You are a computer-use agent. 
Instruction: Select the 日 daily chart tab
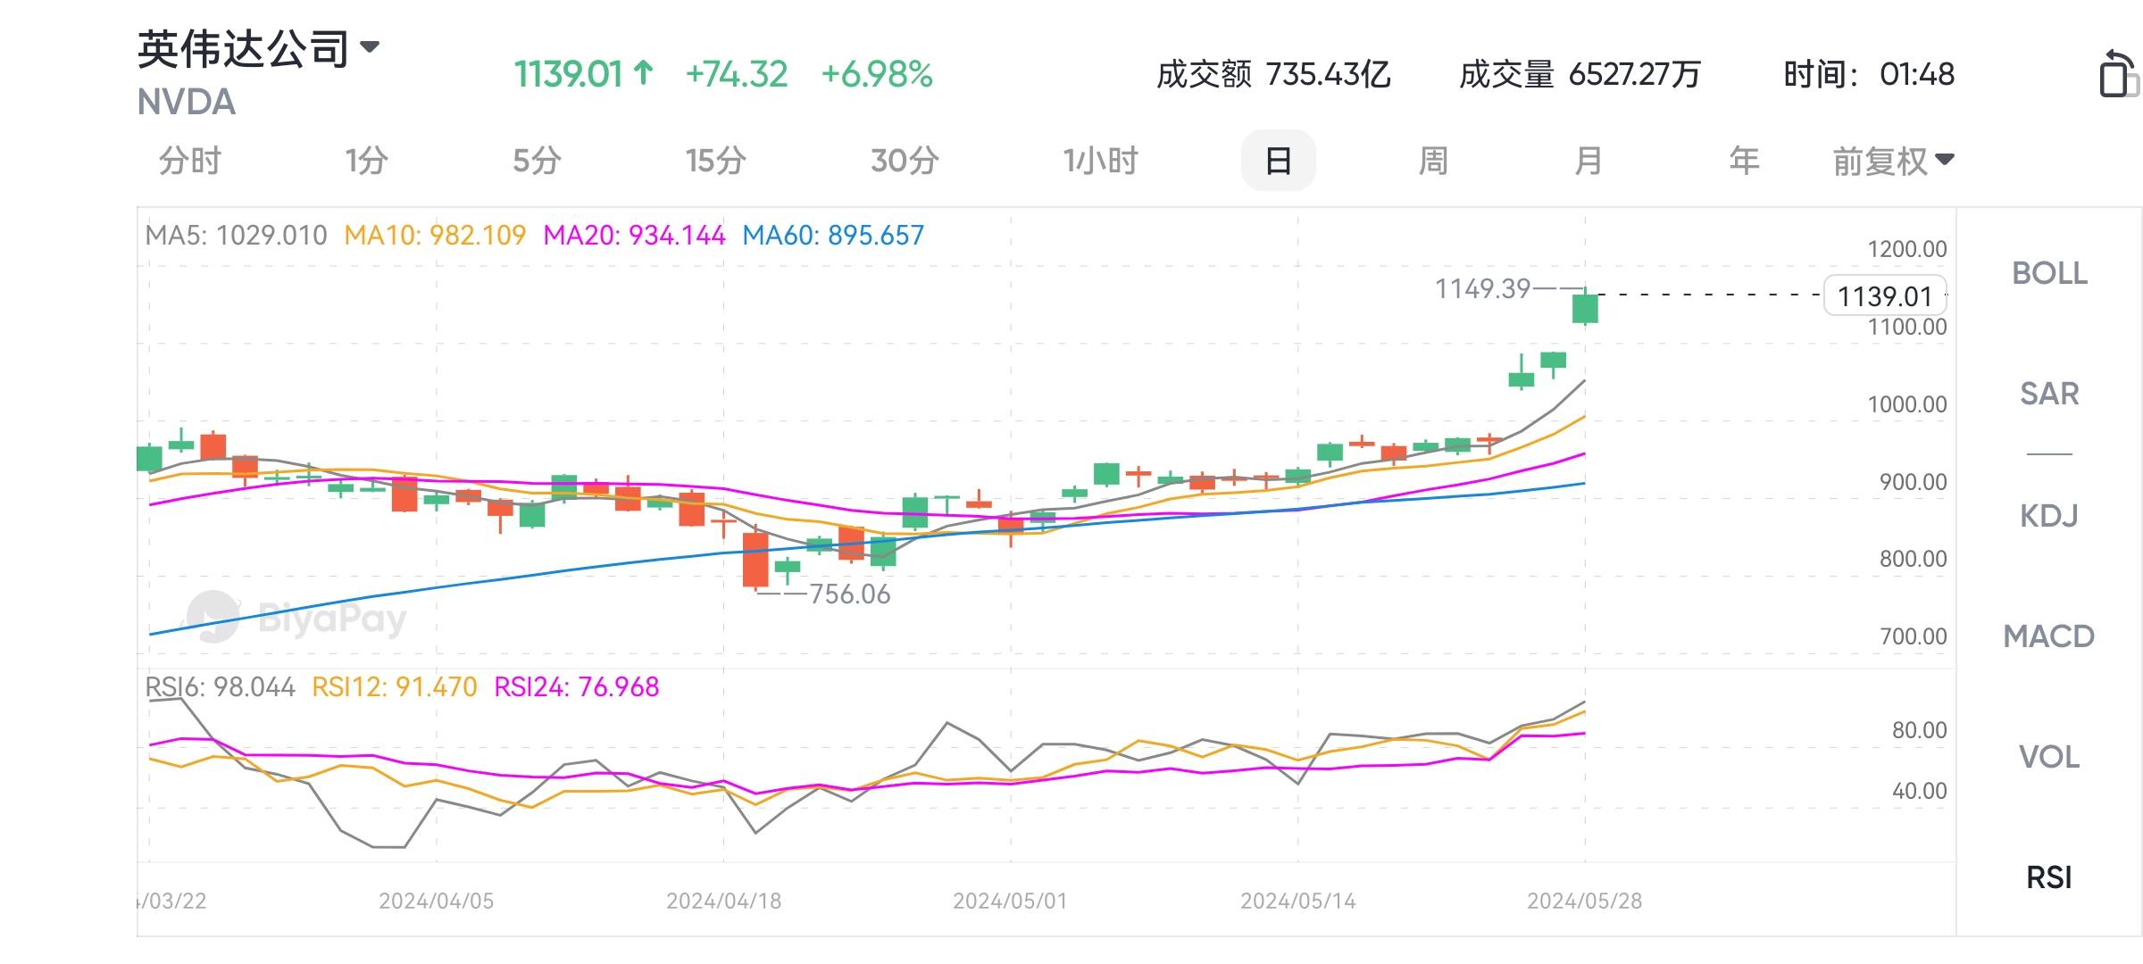(x=1279, y=161)
